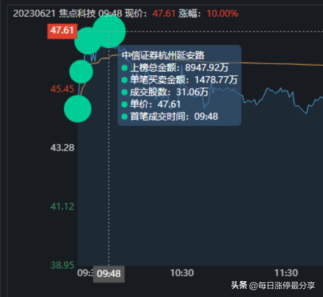The height and width of the screenshot is (297, 323).
Task: Click the green dot beside 单笔买卖金额
Action: click(x=124, y=80)
